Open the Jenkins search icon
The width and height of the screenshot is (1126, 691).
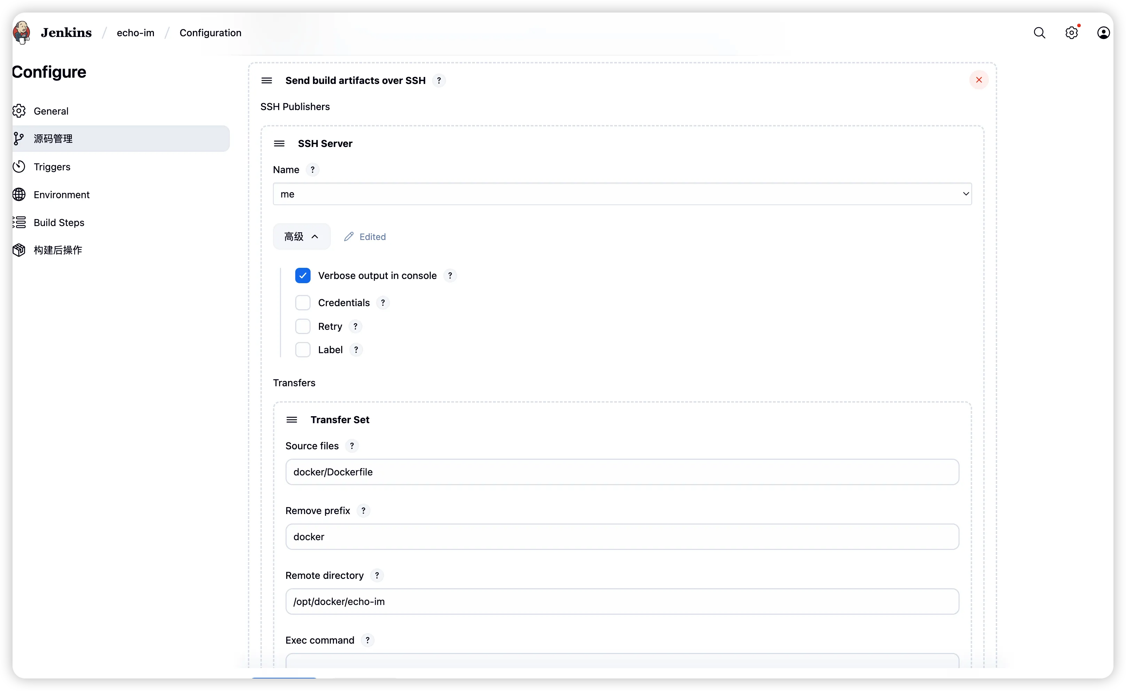pos(1039,33)
